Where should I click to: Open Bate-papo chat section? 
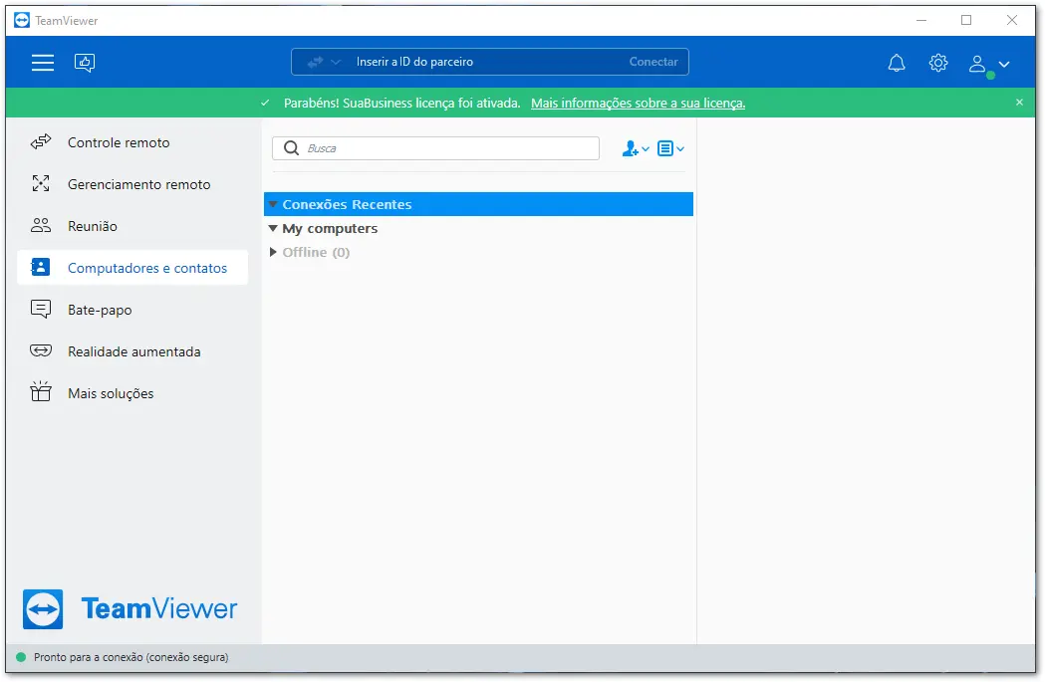click(x=133, y=310)
